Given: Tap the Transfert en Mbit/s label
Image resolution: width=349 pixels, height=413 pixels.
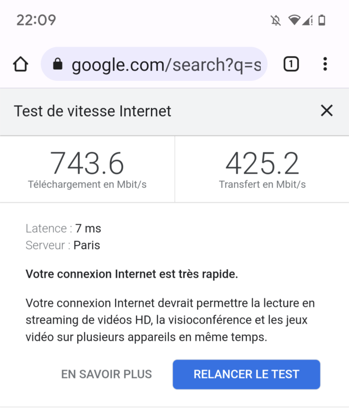Looking at the screenshot, I should pyautogui.click(x=262, y=185).
